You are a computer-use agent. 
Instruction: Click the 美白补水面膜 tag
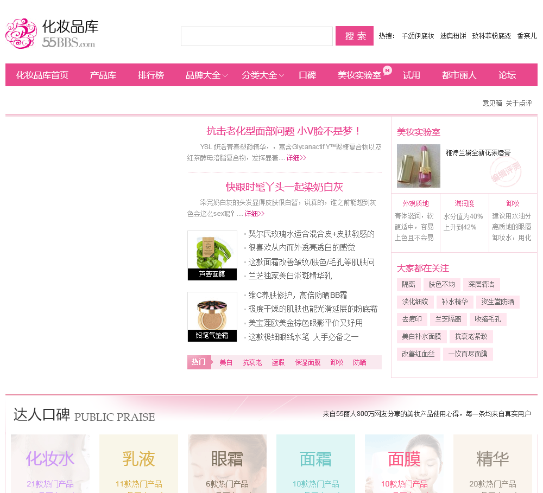pyautogui.click(x=421, y=336)
